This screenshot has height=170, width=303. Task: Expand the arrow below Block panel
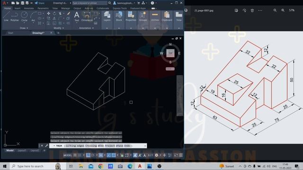pos(119,28)
